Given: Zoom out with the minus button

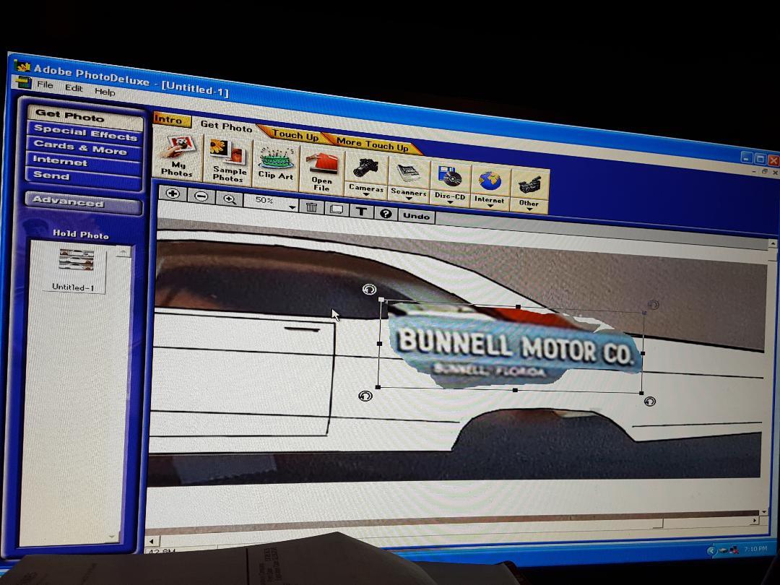Looking at the screenshot, I should coord(201,196).
